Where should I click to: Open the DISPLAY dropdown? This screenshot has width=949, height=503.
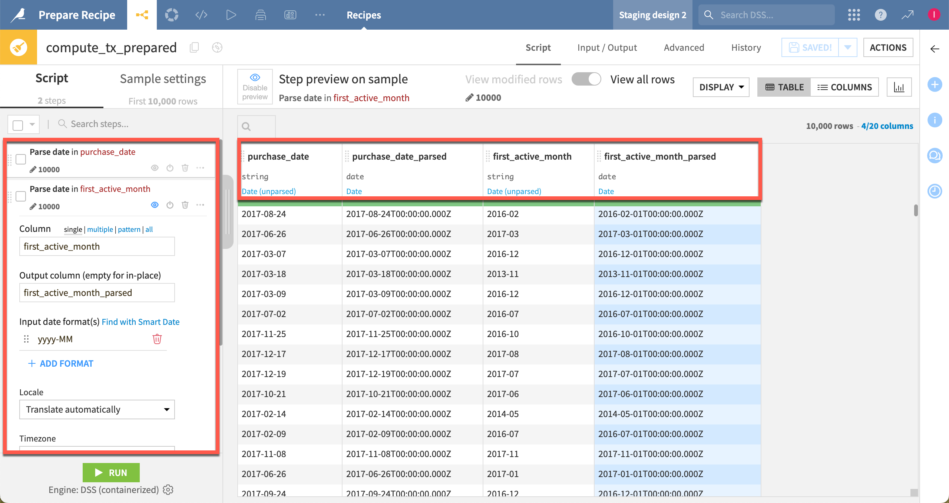coord(721,87)
